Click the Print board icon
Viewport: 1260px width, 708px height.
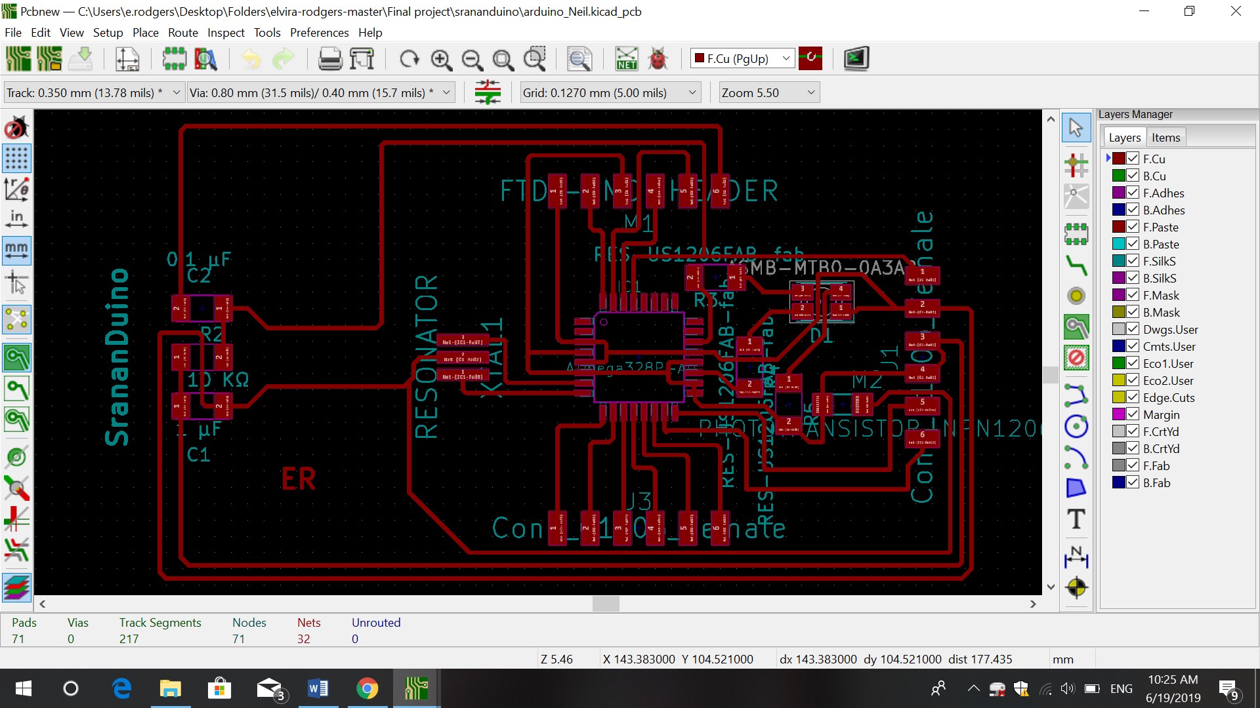[x=330, y=59]
